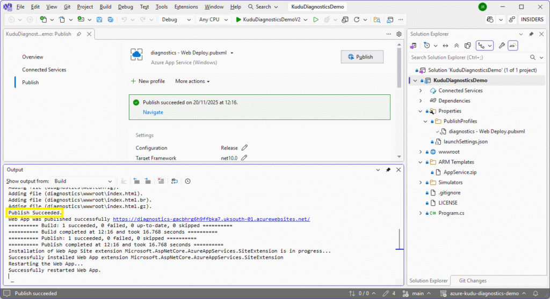The height and width of the screenshot is (299, 550).
Task: Select Connected Services in publish sidebar
Action: 44,70
